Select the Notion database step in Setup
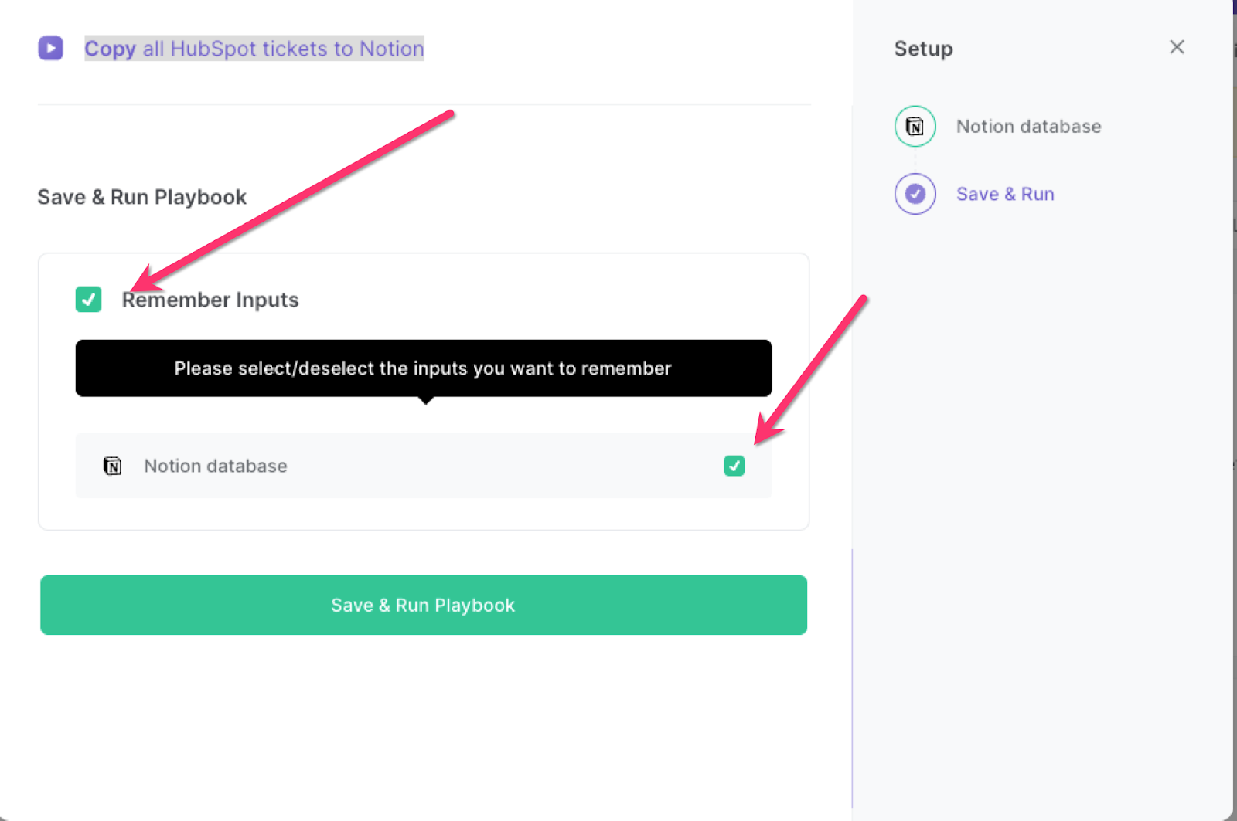 click(x=1028, y=126)
